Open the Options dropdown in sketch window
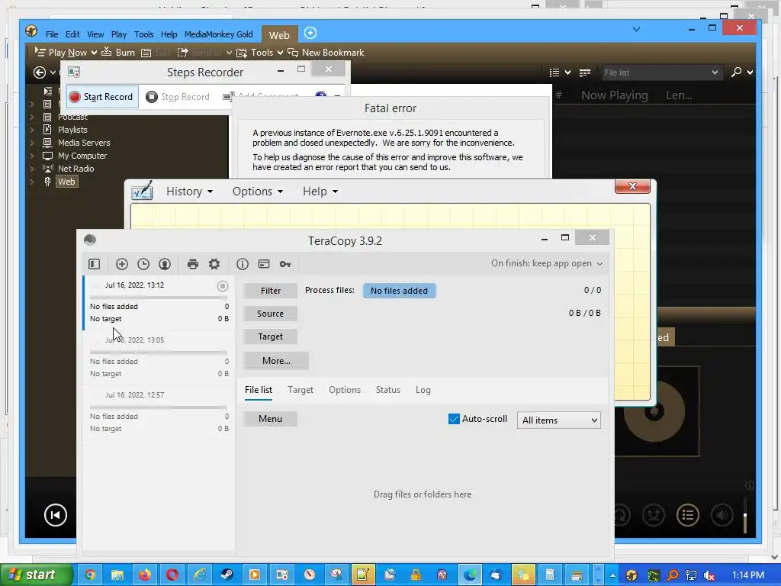This screenshot has height=586, width=781. pos(258,192)
